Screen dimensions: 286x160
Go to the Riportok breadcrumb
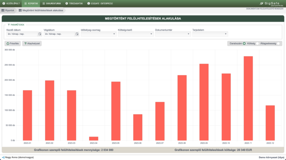coord(8,10)
